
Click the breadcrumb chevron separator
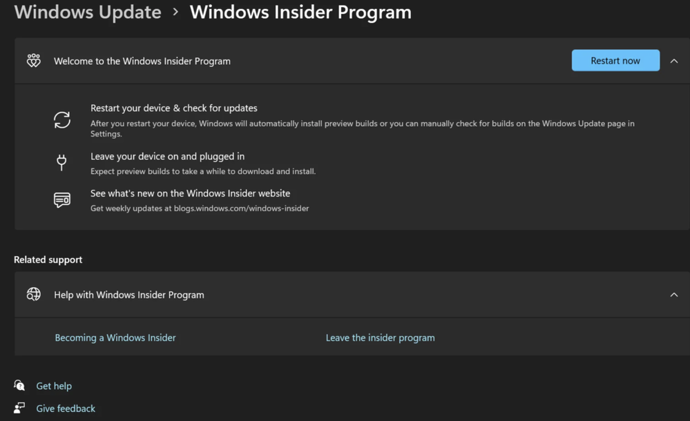pos(175,12)
